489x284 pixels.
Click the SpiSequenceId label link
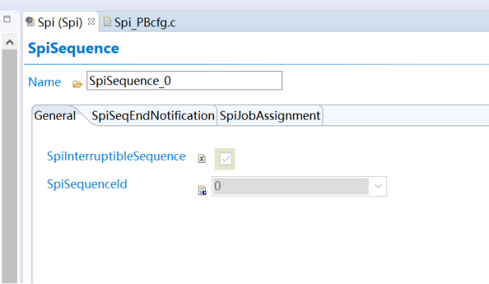click(87, 184)
